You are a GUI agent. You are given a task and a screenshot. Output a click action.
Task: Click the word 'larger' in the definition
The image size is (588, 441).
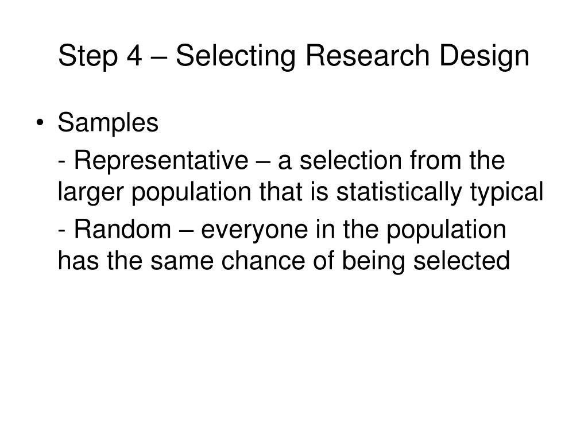point(90,192)
